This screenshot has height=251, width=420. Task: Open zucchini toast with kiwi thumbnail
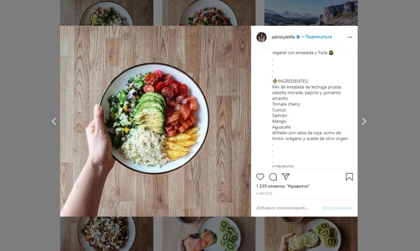click(x=311, y=234)
